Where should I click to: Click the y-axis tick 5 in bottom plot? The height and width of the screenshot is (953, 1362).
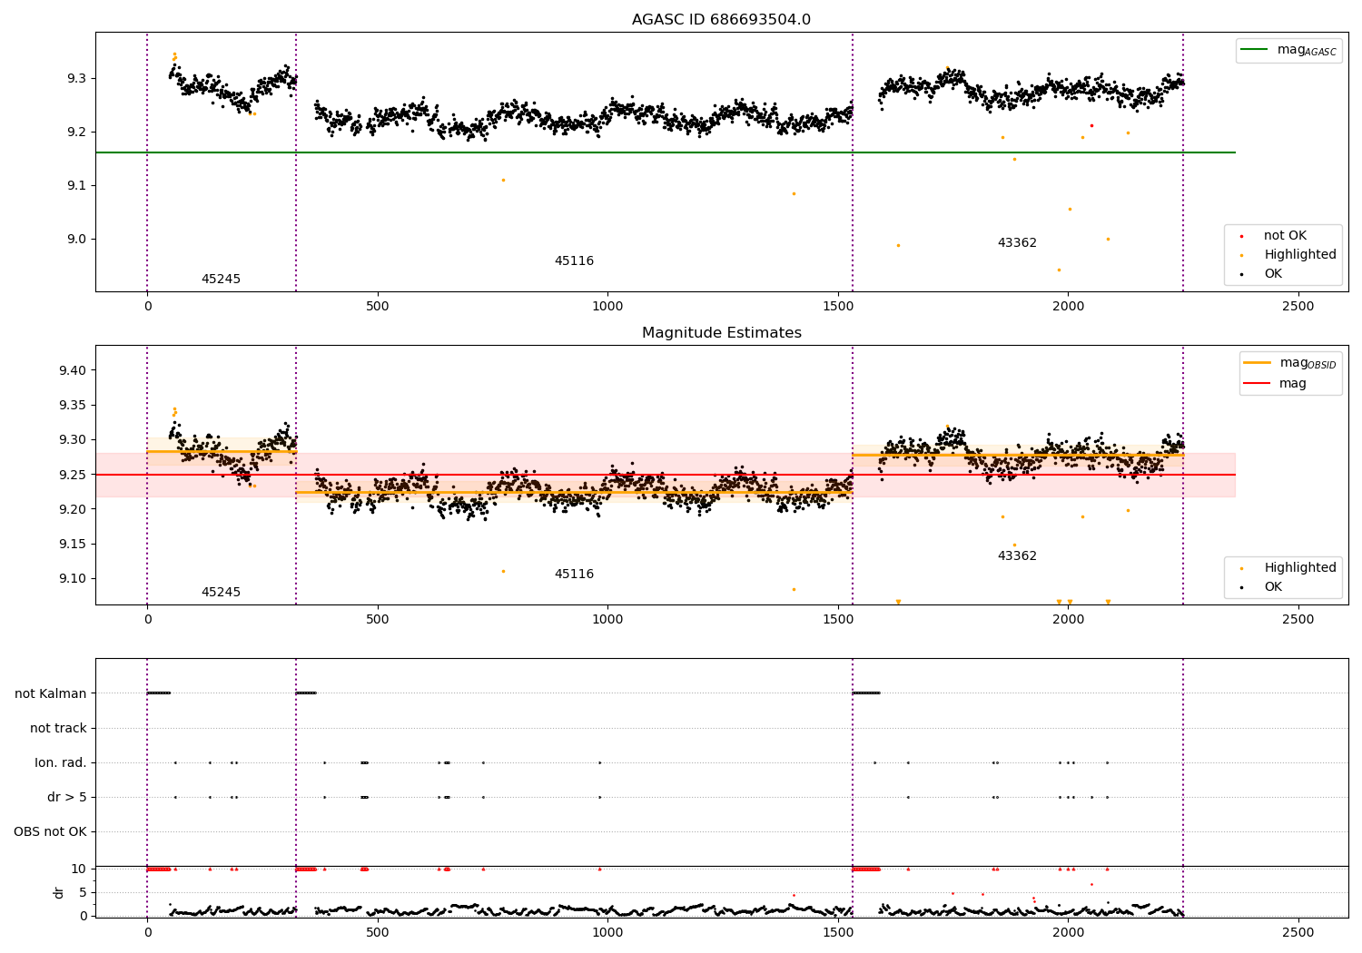84,892
